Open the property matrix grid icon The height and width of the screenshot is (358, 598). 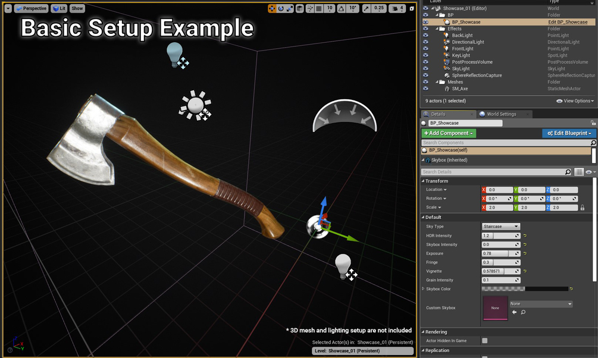(x=579, y=172)
